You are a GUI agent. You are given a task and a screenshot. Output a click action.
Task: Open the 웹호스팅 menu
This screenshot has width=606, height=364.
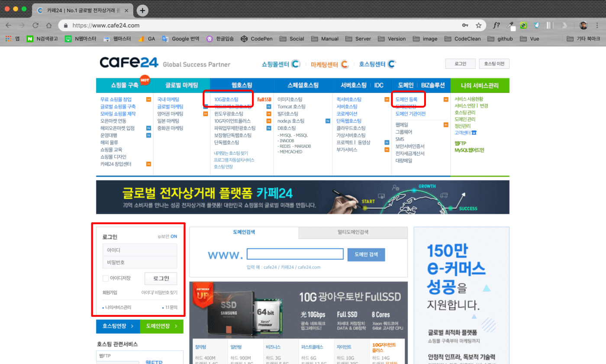click(x=242, y=85)
